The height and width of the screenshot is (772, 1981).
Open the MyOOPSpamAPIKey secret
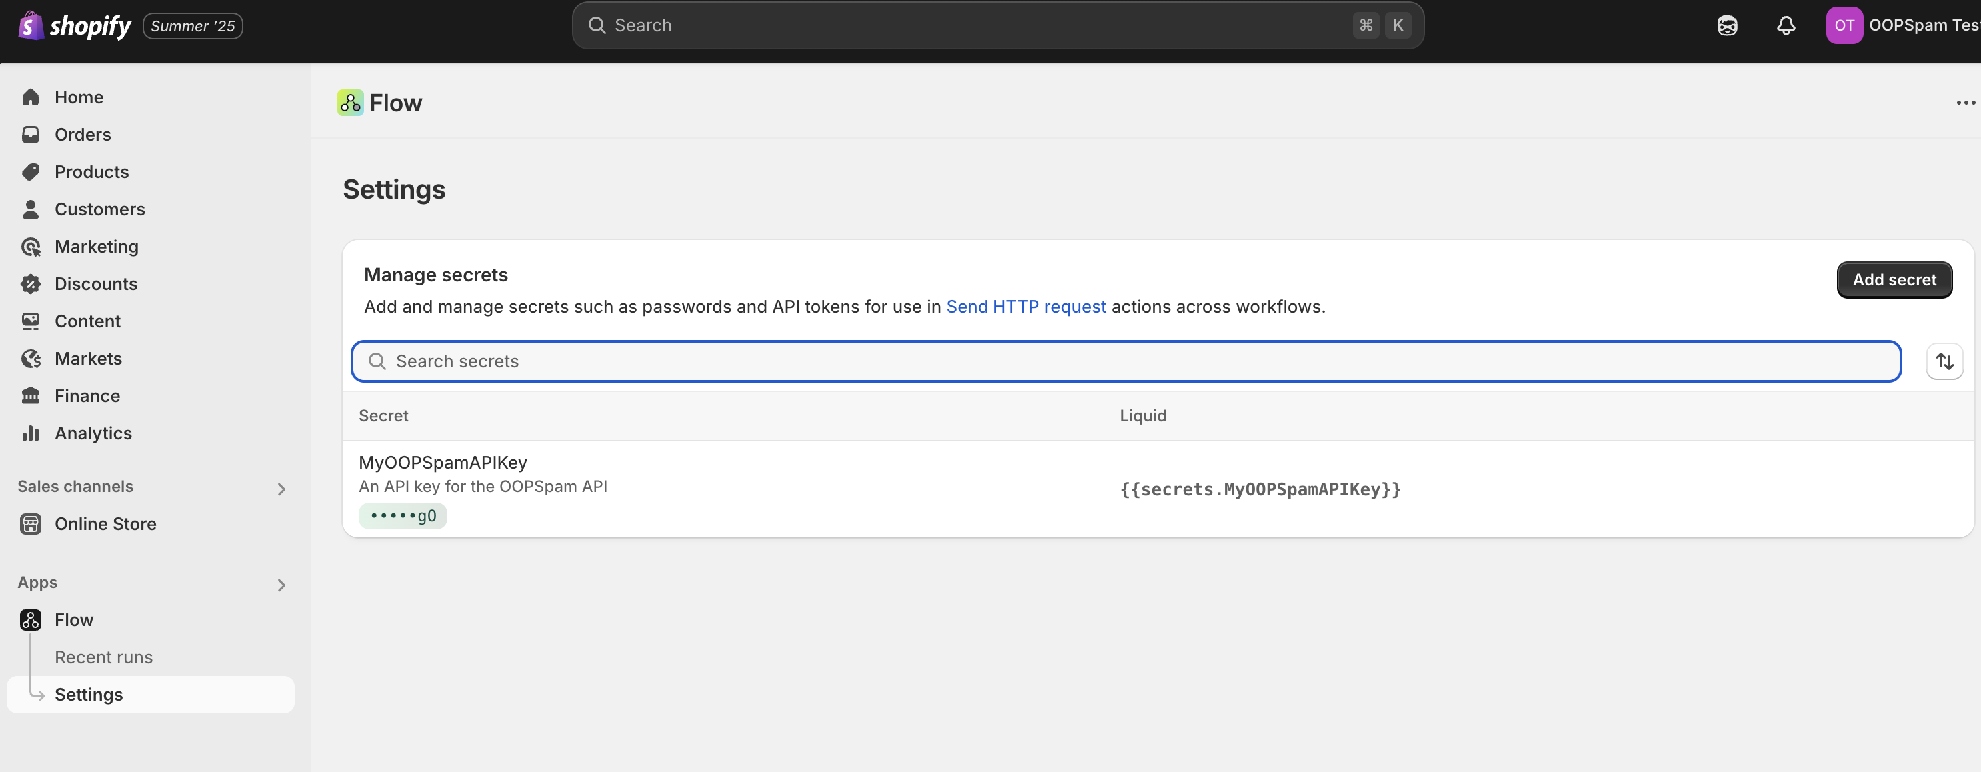tap(443, 462)
